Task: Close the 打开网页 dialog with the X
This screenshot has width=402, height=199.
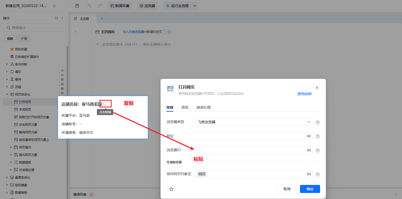Action: [317, 88]
